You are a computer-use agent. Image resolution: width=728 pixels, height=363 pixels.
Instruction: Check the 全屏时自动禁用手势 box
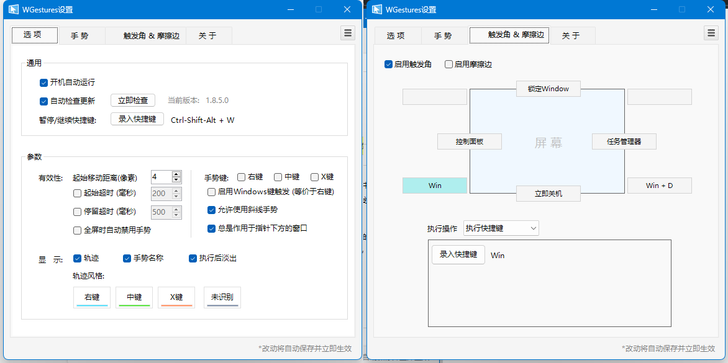[x=78, y=230]
